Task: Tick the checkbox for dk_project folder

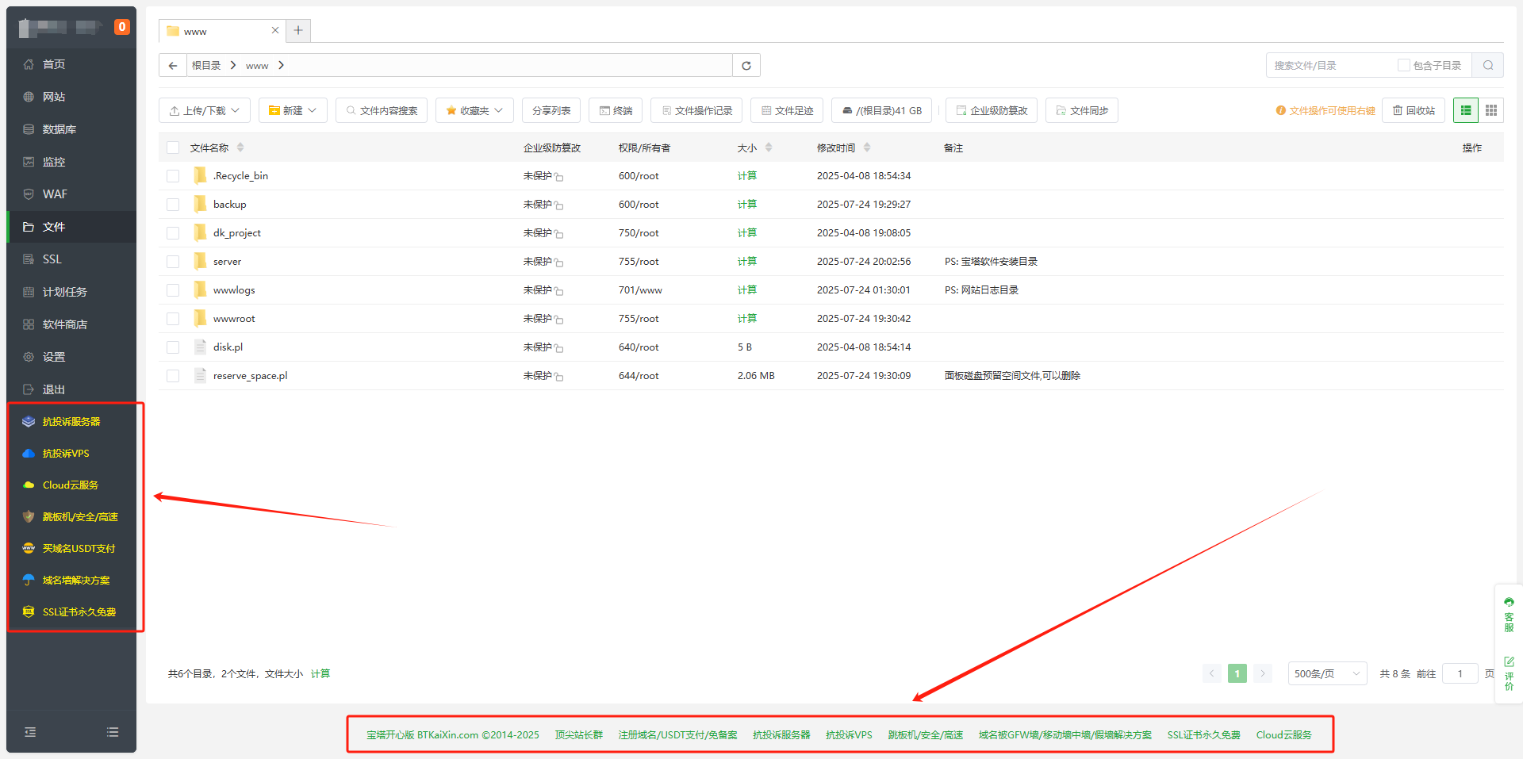Action: point(173,233)
